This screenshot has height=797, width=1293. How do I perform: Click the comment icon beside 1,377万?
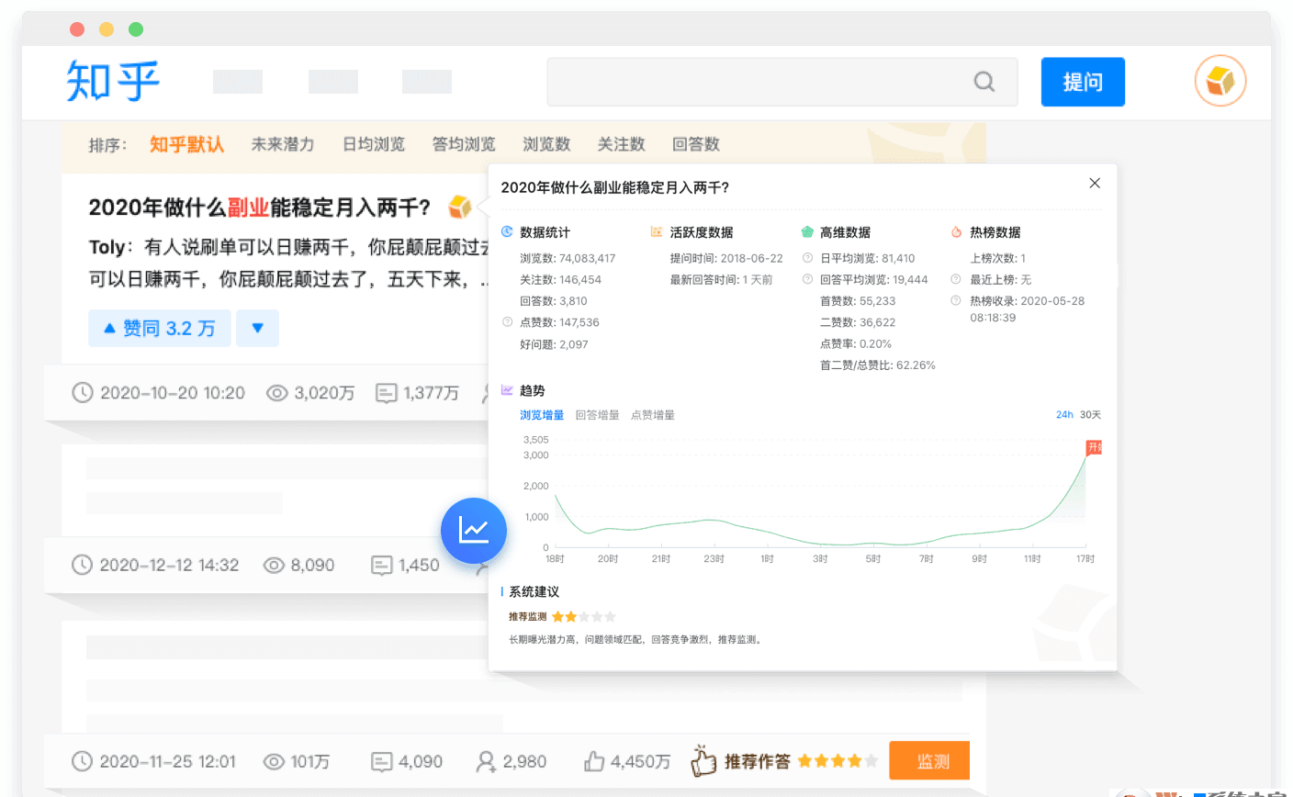pos(387,393)
